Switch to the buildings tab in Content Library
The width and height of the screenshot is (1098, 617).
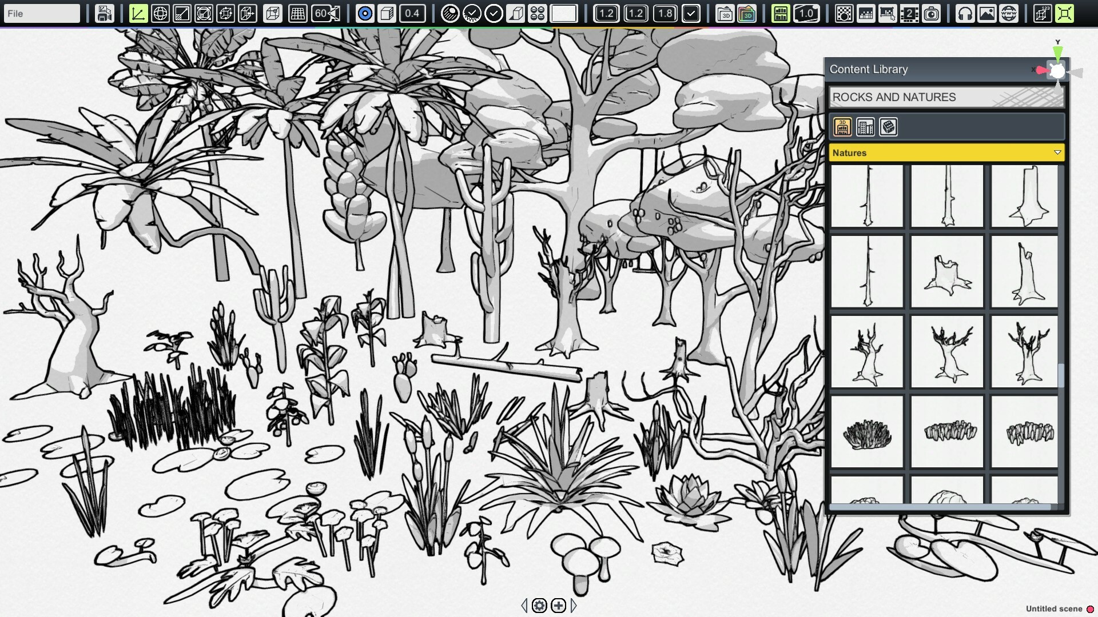(x=865, y=127)
